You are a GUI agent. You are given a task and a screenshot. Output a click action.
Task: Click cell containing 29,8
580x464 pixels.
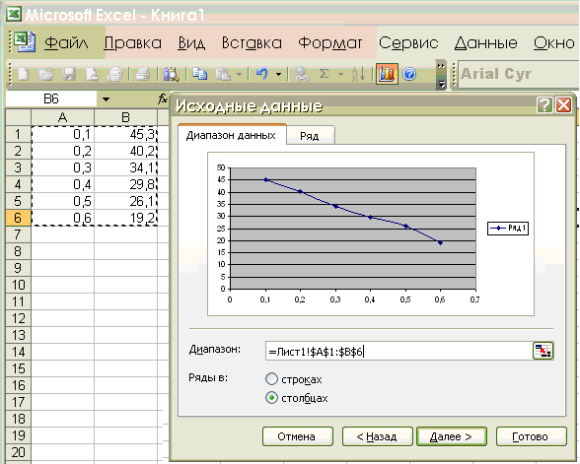point(126,184)
